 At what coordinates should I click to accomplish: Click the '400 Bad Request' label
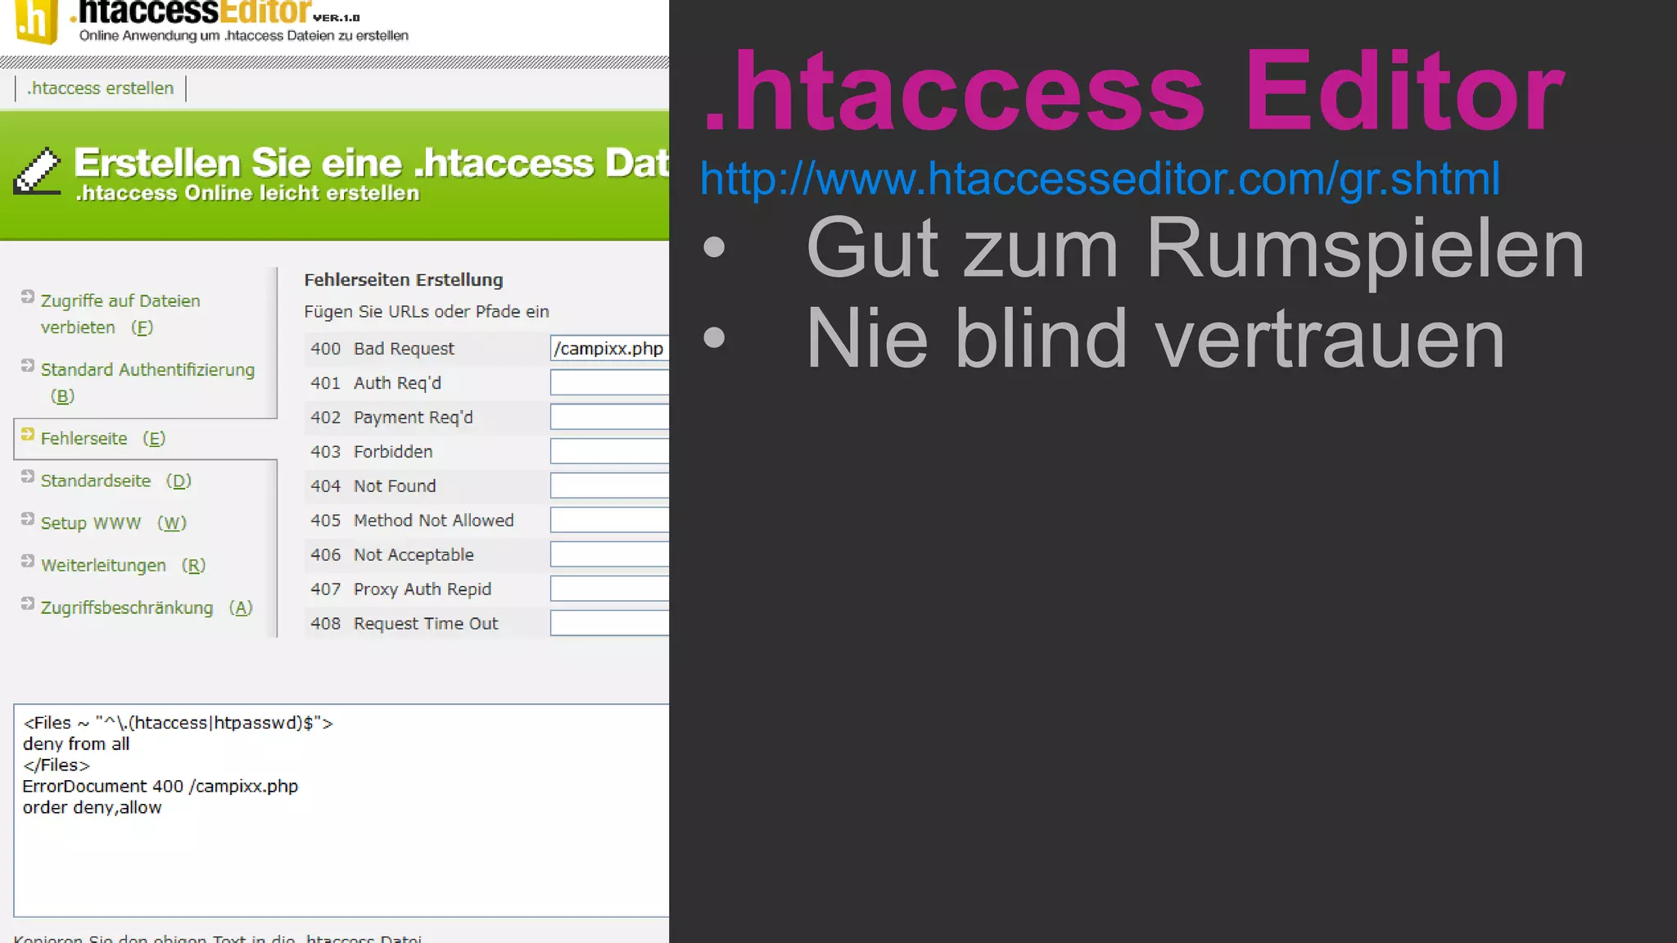382,349
